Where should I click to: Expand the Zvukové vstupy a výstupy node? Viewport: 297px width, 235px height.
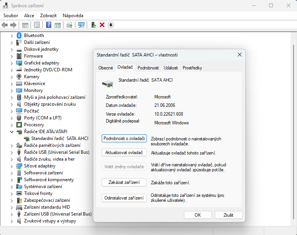pos(11,221)
